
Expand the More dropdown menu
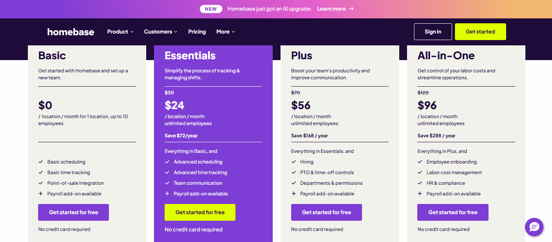pos(226,31)
